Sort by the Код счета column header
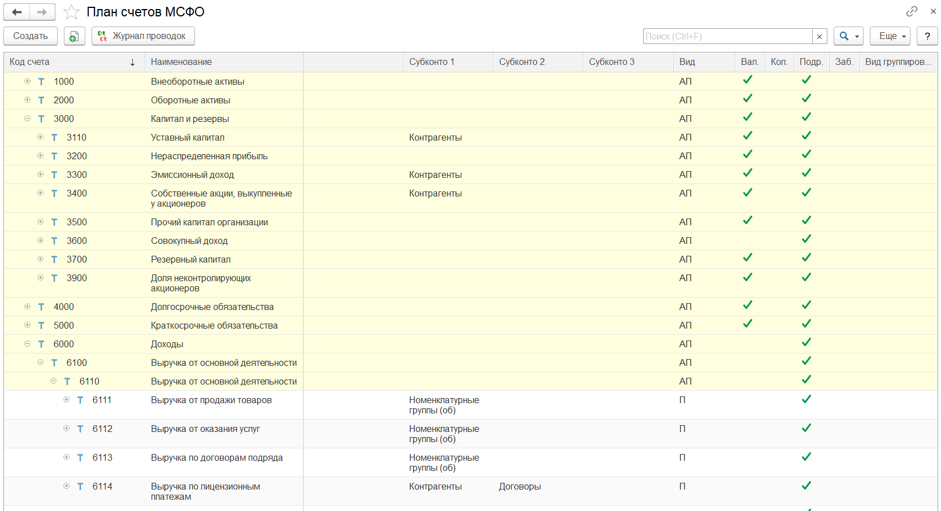 pos(74,62)
